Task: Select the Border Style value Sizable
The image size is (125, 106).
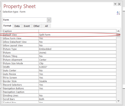Action: click(x=77, y=81)
